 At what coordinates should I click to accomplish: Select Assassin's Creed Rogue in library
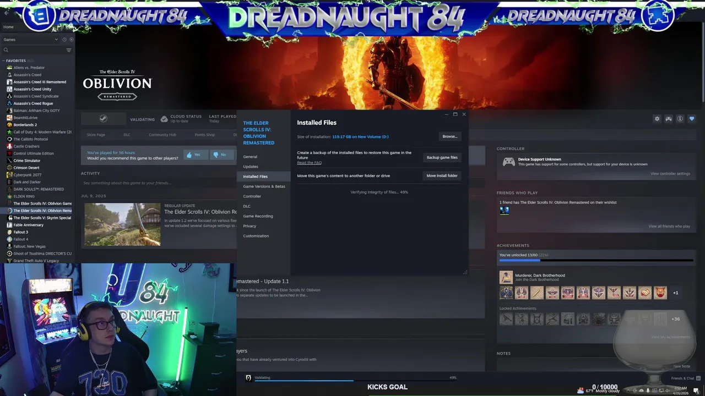33,103
